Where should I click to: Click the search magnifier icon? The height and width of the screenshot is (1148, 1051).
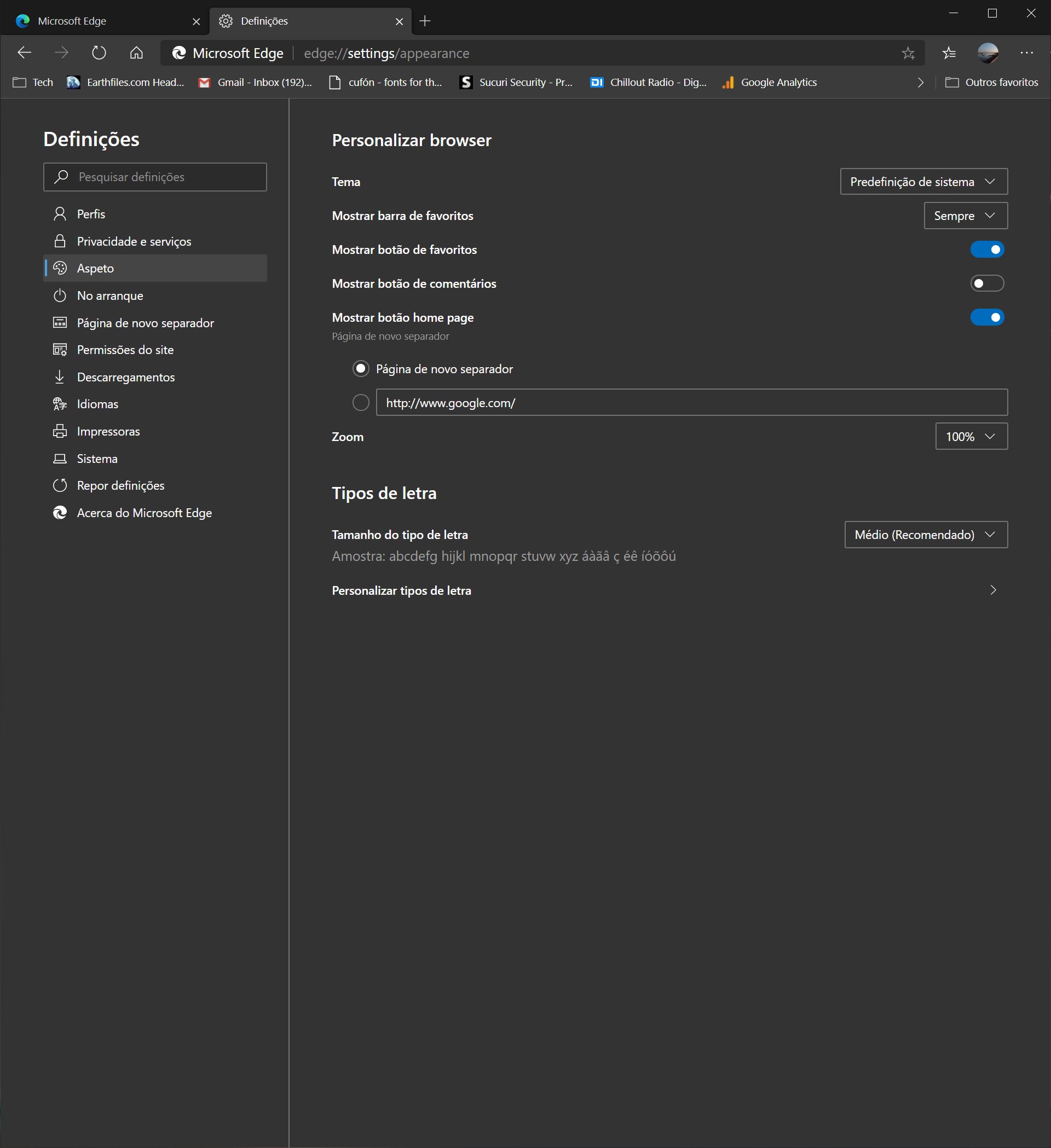click(61, 177)
